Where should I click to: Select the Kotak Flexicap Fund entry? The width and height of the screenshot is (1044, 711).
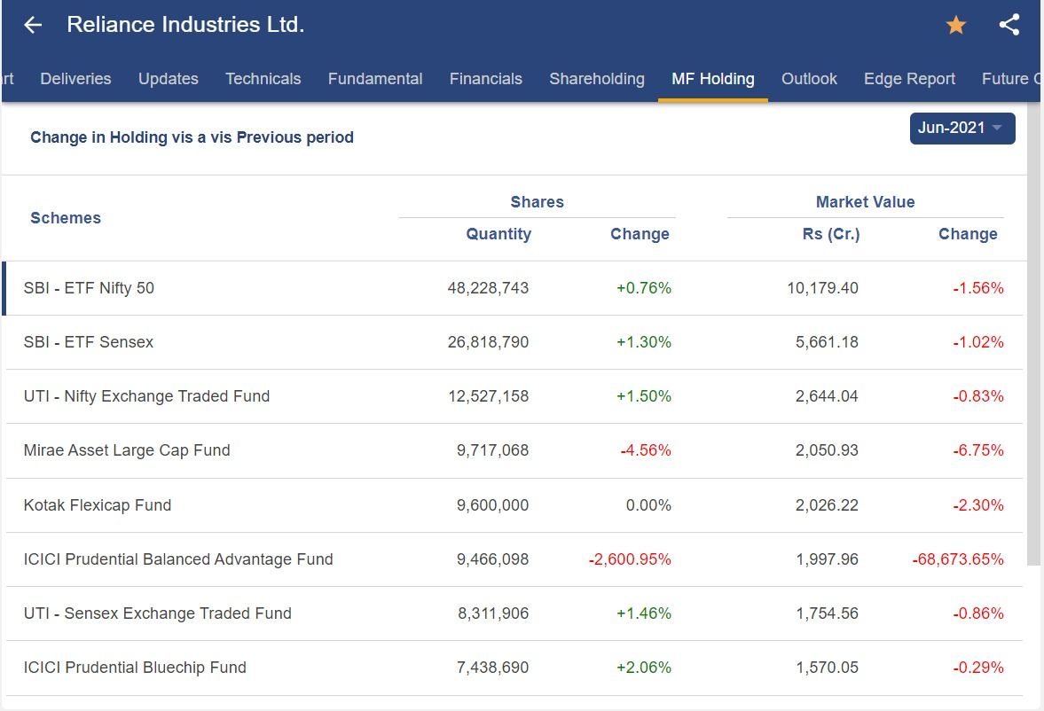(x=98, y=505)
